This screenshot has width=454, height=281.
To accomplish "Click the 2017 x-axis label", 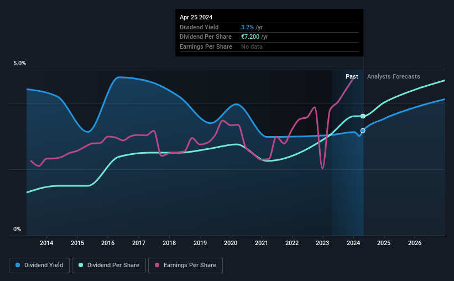I will point(139,243).
